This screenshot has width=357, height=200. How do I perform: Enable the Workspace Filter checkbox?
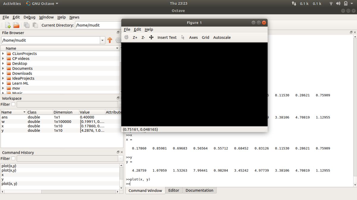pyautogui.click(x=13, y=104)
